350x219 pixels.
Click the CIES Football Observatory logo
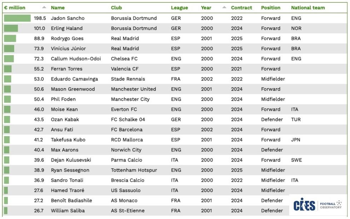[x=317, y=205]
